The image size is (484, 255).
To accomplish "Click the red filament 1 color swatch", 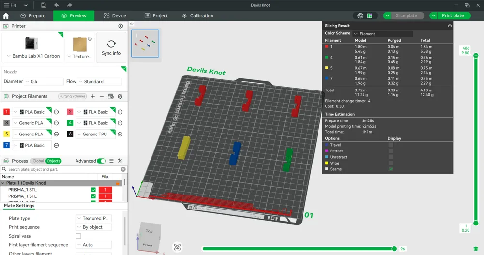I will [x=6, y=112].
